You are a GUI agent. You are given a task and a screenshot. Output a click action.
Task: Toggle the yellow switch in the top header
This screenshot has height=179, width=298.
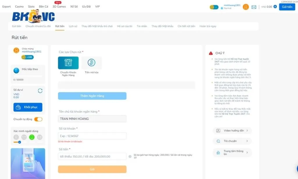214,7
